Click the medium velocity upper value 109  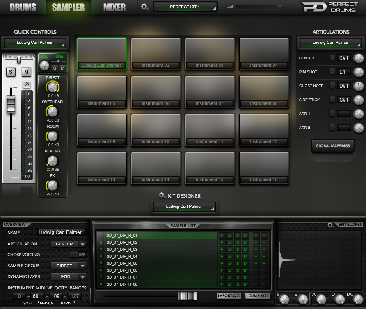[55, 296]
